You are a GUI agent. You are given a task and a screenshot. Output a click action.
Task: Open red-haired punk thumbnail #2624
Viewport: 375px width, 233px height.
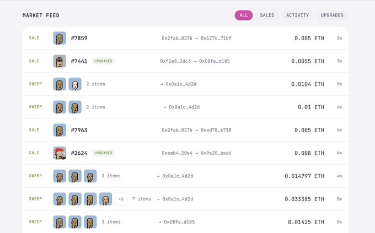pos(60,153)
